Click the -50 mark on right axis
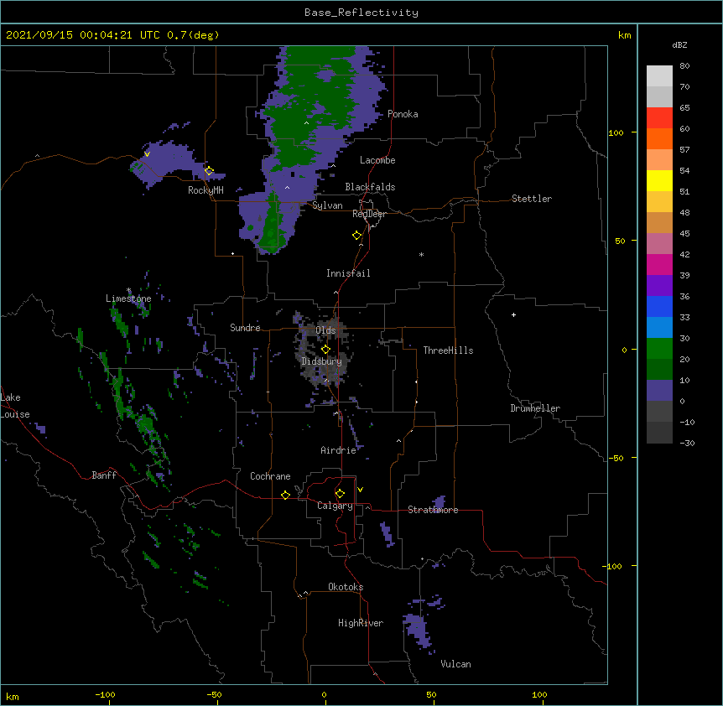This screenshot has width=723, height=706. 616,458
